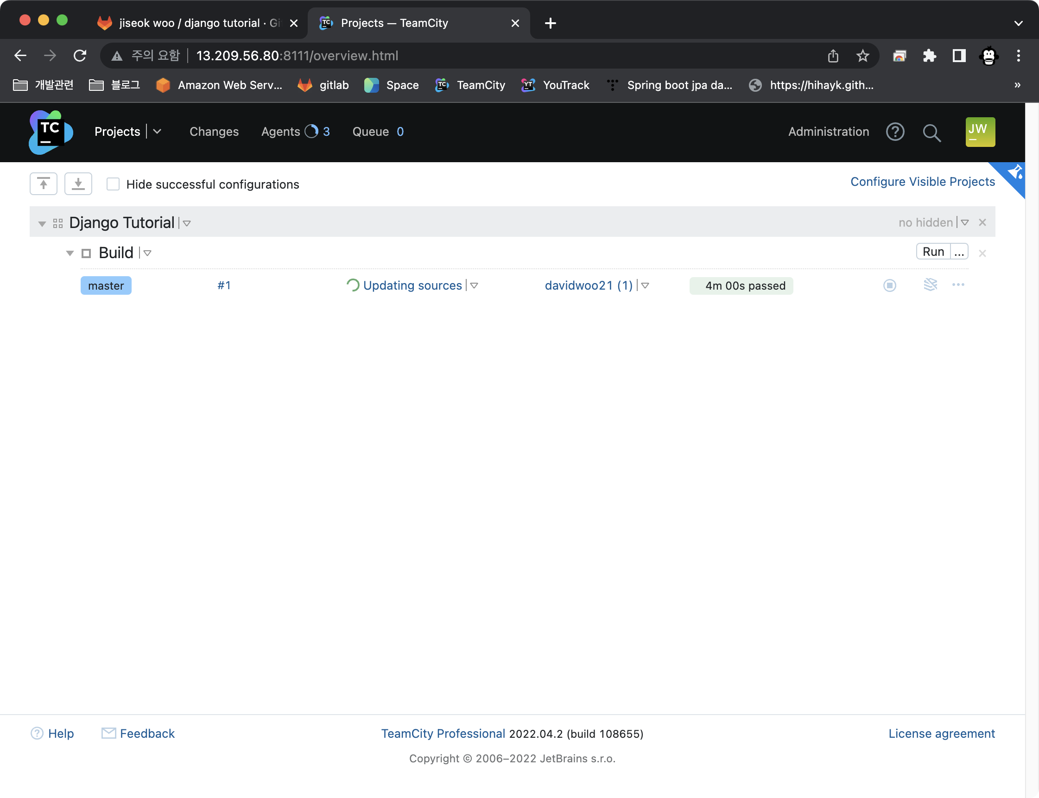Viewport: 1039px width, 798px height.
Task: Show more bookmarks chevron
Action: tap(1017, 85)
